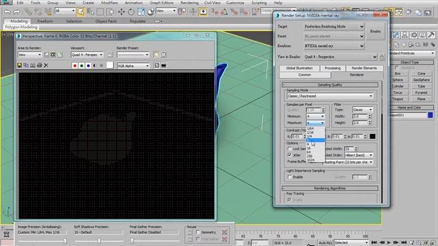Open the Modifiers menu

click(109, 3)
